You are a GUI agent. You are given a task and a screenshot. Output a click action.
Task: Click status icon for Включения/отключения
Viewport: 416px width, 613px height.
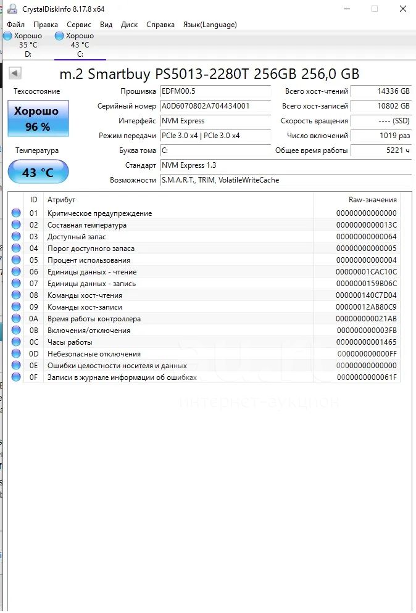[16, 331]
